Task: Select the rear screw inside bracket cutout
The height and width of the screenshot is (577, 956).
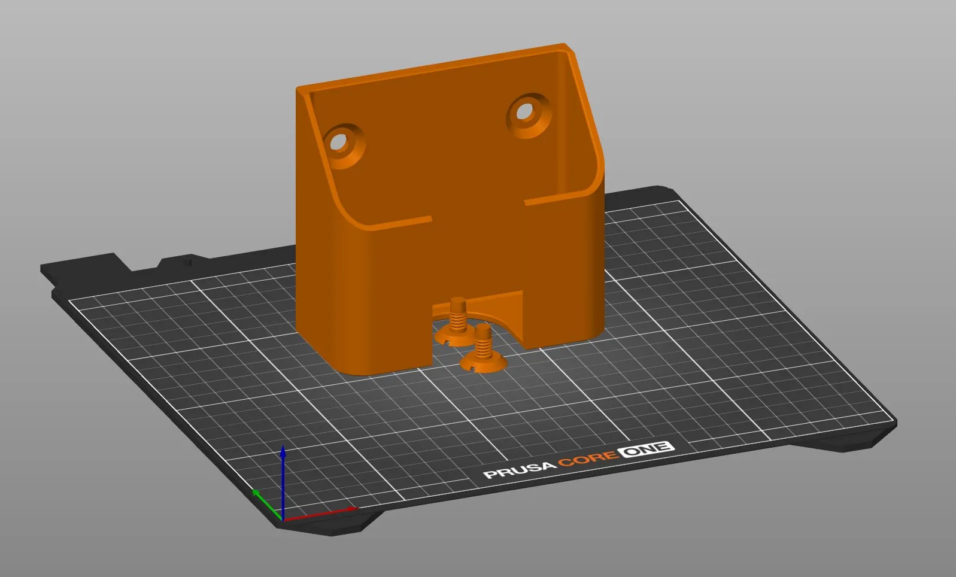Action: coord(456,321)
